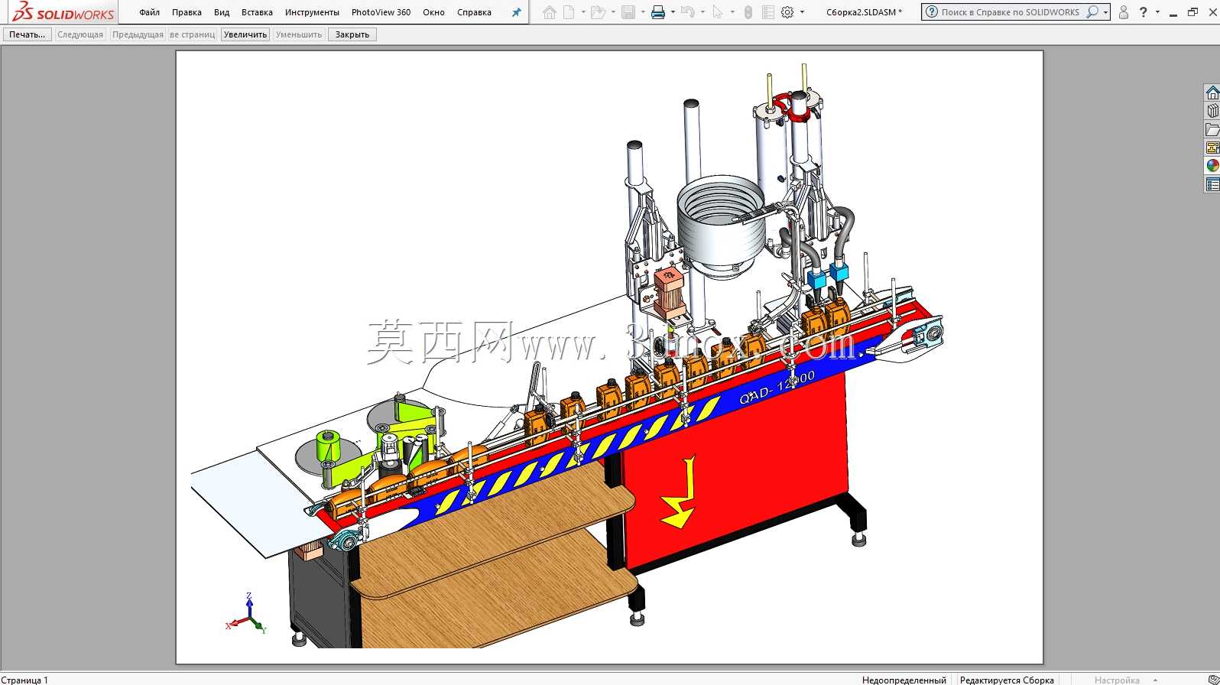This screenshot has width=1220, height=685.
Task: Click the Rebuild traffic-light icon
Action: [x=748, y=12]
